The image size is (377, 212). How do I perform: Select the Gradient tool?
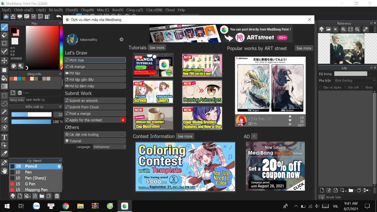[4, 86]
